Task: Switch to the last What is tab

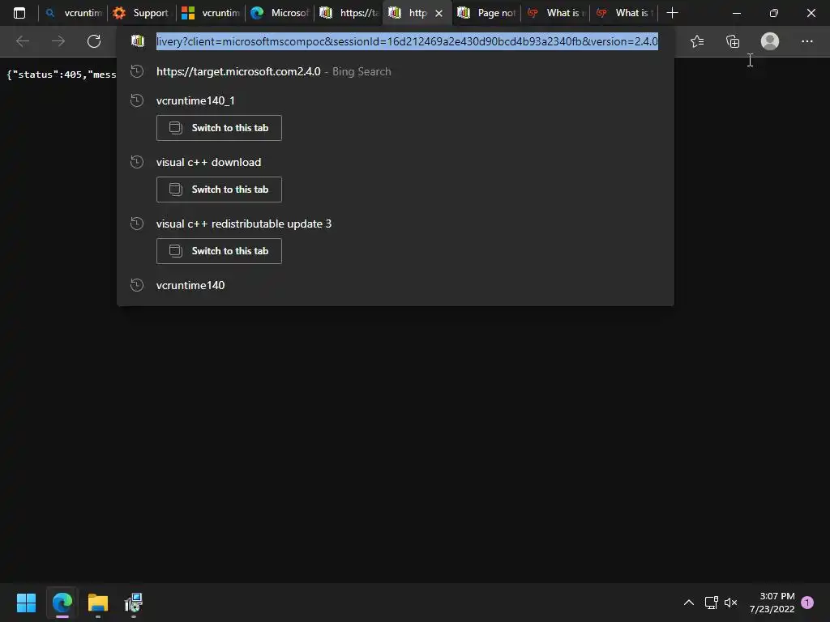Action: 623,13
